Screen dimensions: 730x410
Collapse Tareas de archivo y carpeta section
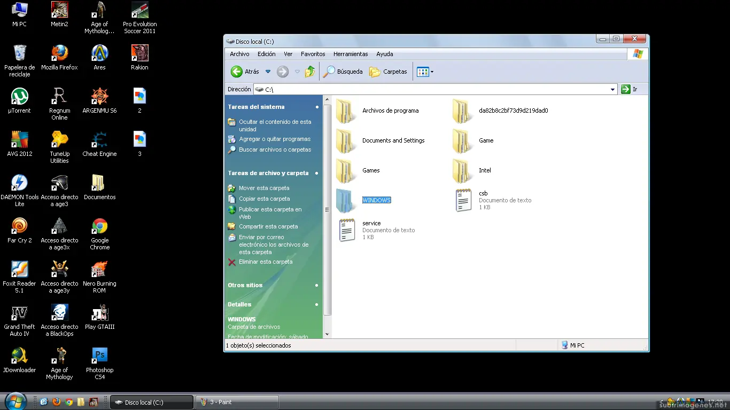(x=317, y=173)
